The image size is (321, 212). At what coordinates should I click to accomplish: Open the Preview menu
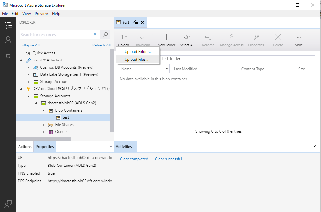[41, 14]
